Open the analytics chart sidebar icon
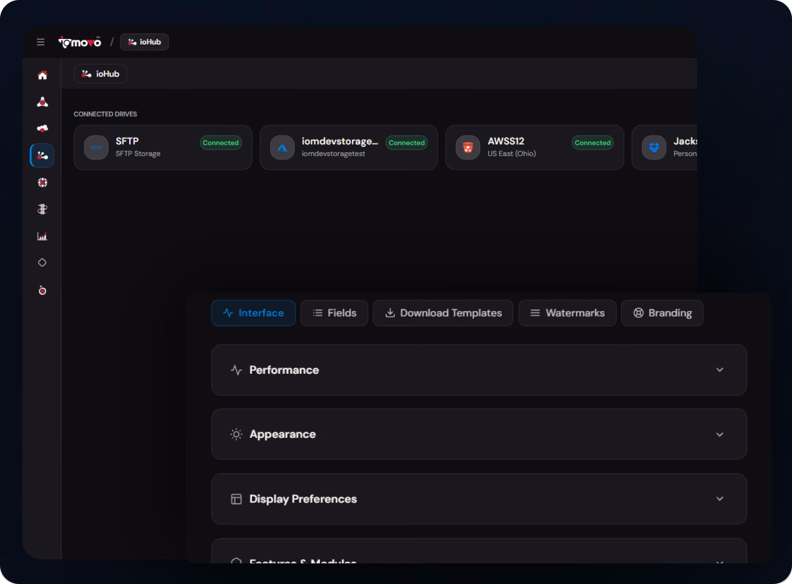Viewport: 792px width, 584px height. (42, 236)
